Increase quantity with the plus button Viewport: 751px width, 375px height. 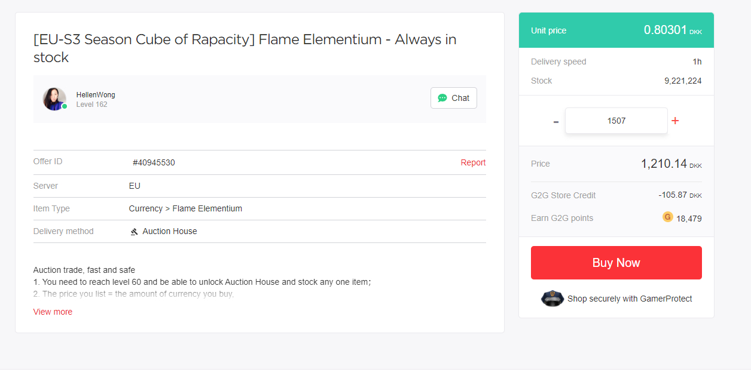[x=675, y=121]
